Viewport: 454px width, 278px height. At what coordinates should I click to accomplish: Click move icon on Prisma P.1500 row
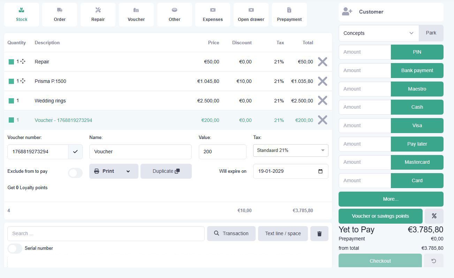[x=23, y=81]
